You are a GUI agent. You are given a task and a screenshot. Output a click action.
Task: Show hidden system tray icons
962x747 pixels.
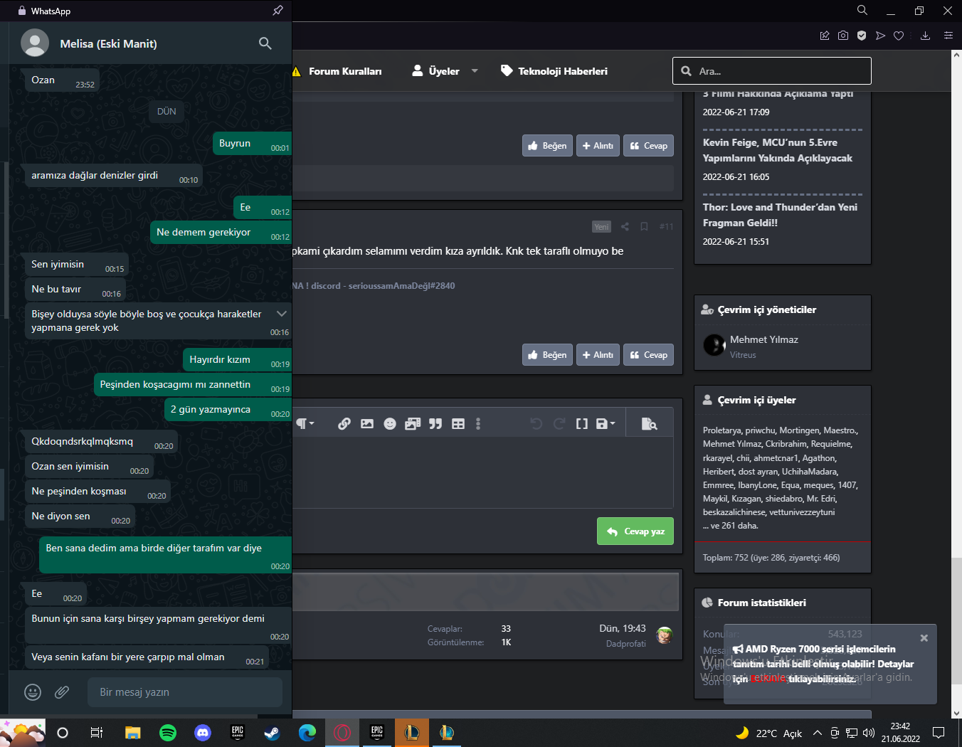817,733
